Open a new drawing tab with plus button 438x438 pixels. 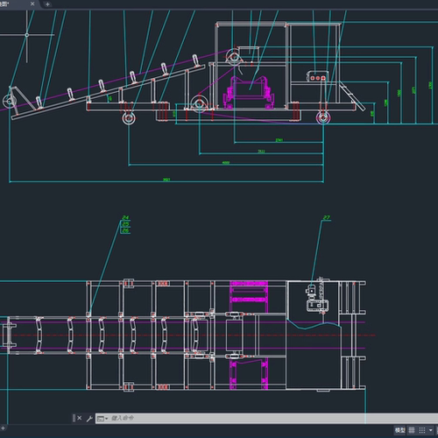point(47,4)
